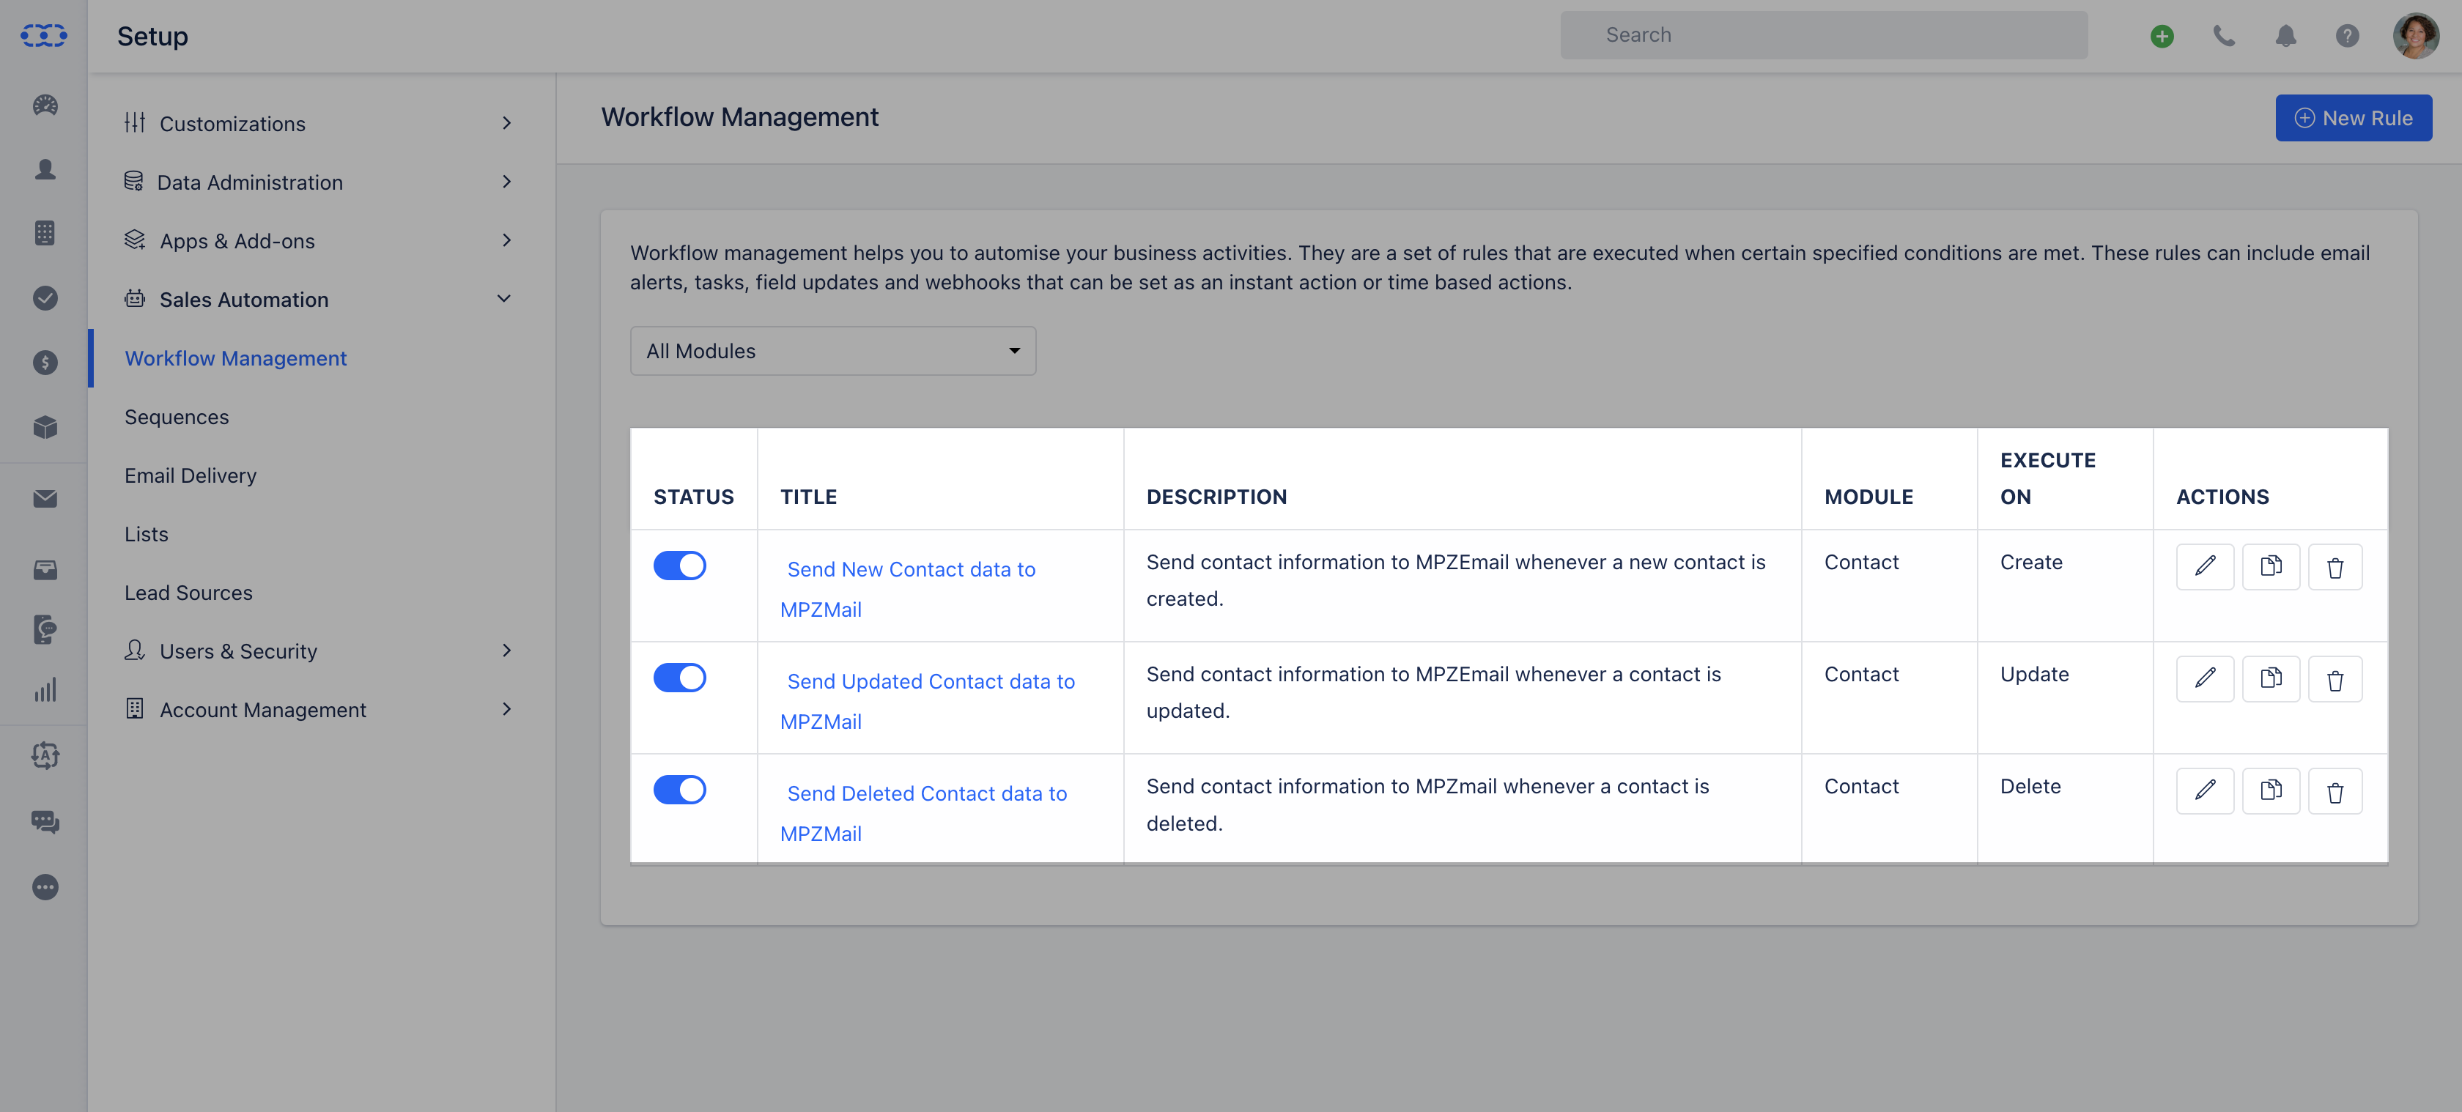Open Products cube icon in left rail

coord(45,427)
